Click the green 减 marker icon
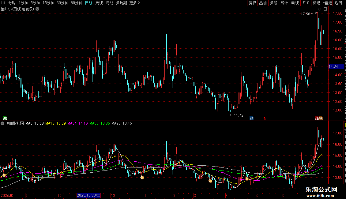This screenshot has width=346, height=199. pyautogui.click(x=5, y=118)
